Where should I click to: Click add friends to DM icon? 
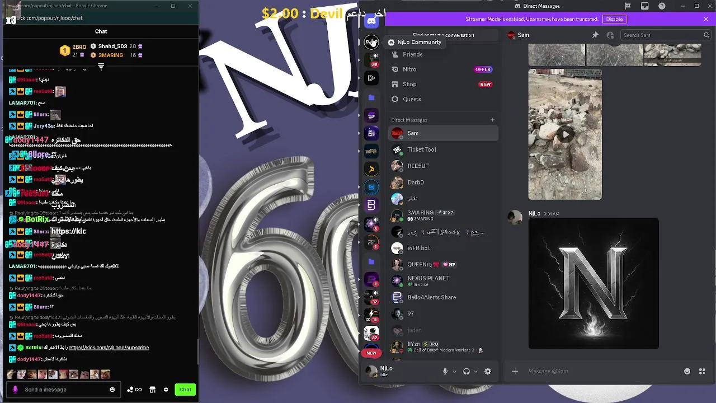coord(610,35)
